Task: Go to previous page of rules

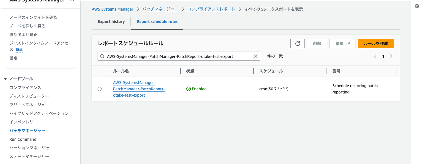Action: pos(375,56)
